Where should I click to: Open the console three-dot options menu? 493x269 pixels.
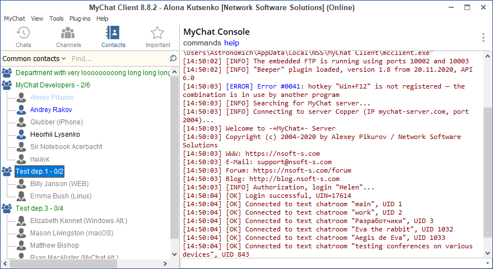click(483, 38)
